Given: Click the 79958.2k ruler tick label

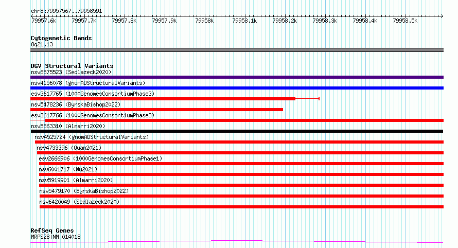Looking at the screenshot, I should pyautogui.click(x=285, y=21).
